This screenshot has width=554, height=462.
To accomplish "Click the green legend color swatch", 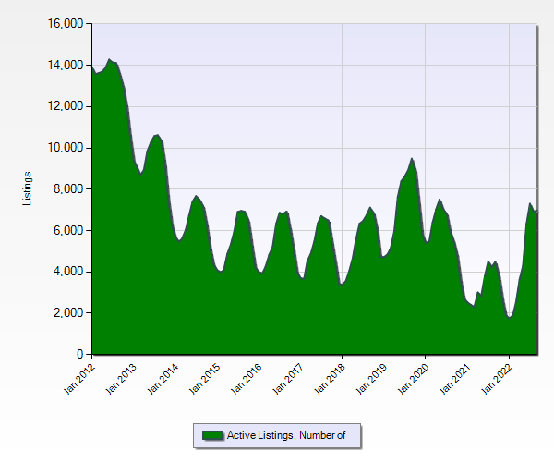I will click(x=212, y=435).
